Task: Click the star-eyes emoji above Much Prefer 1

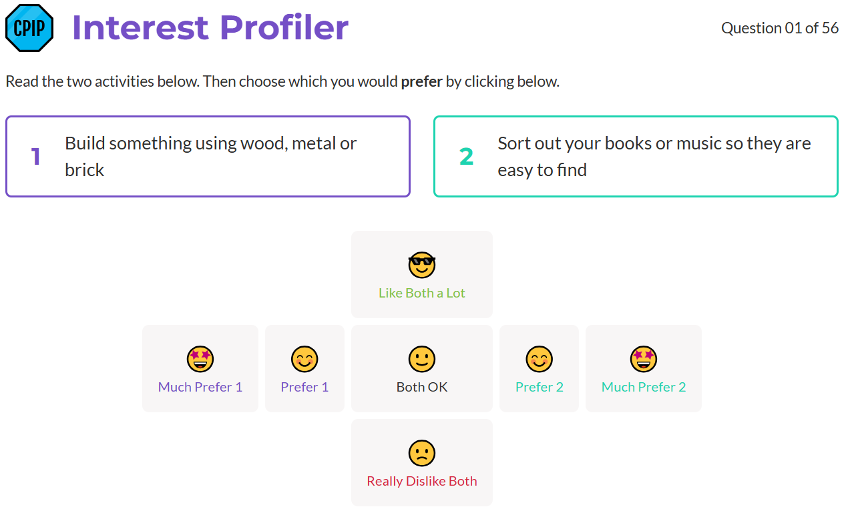Action: pos(200,360)
